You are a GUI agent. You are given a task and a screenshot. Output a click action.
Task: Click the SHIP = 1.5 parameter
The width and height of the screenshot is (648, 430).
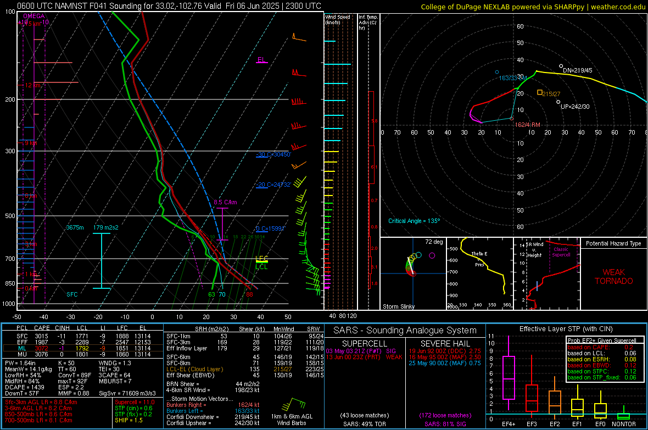[x=129, y=420]
